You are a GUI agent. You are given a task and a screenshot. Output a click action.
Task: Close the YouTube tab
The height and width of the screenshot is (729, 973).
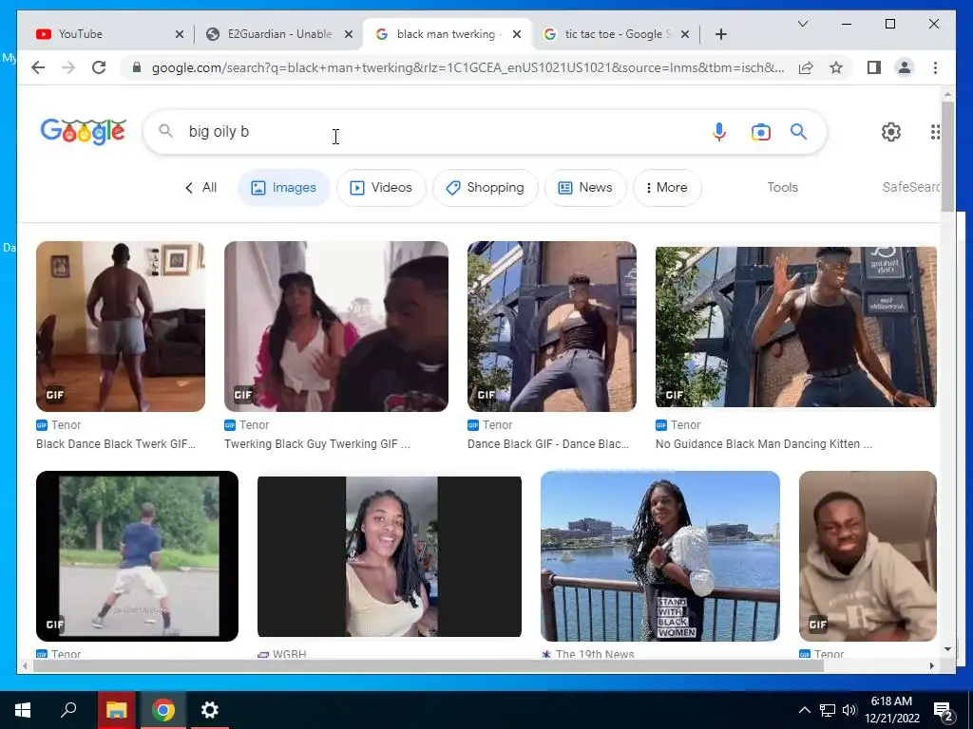(180, 34)
